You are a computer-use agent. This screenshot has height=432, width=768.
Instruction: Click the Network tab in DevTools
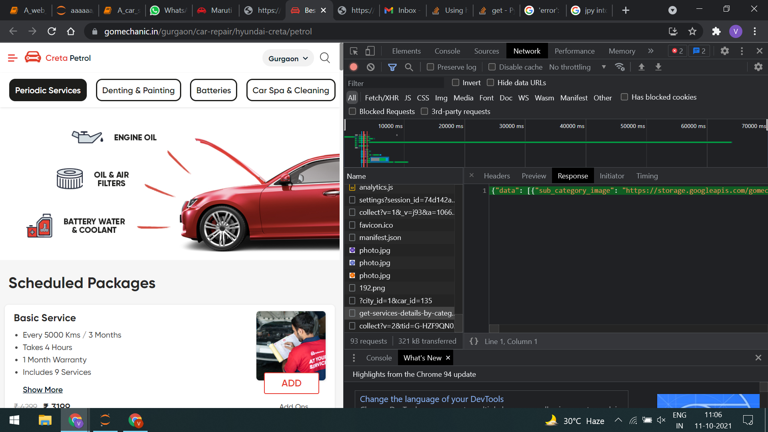pyautogui.click(x=526, y=51)
